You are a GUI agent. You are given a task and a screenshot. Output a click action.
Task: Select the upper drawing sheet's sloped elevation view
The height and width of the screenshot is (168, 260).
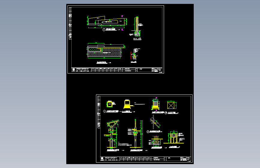(107, 22)
